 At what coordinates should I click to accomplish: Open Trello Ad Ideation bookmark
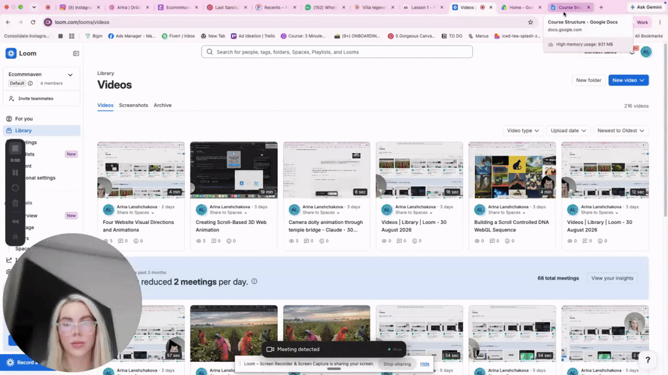pos(253,36)
